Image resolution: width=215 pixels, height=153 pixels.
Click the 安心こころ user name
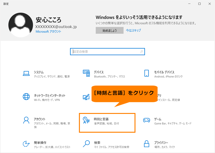49,20
